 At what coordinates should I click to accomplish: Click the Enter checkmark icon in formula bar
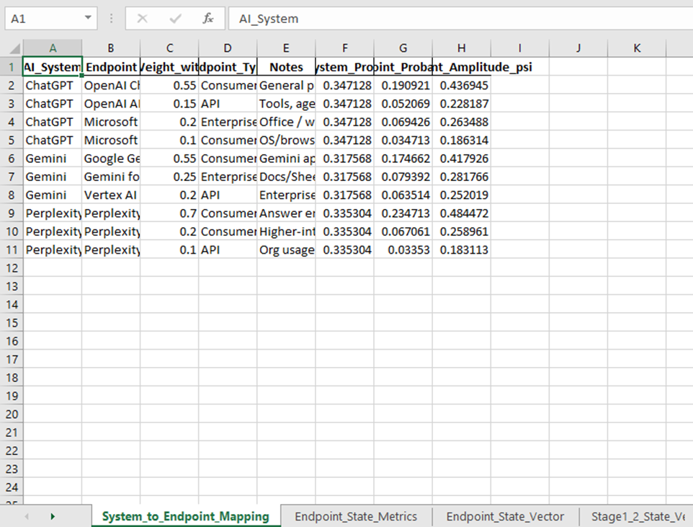pos(176,19)
